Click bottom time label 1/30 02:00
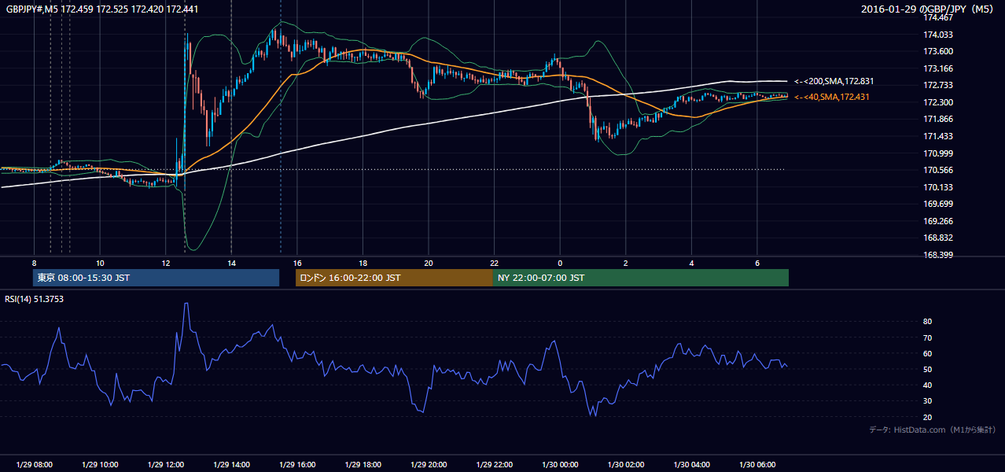1005x472 pixels. (626, 465)
